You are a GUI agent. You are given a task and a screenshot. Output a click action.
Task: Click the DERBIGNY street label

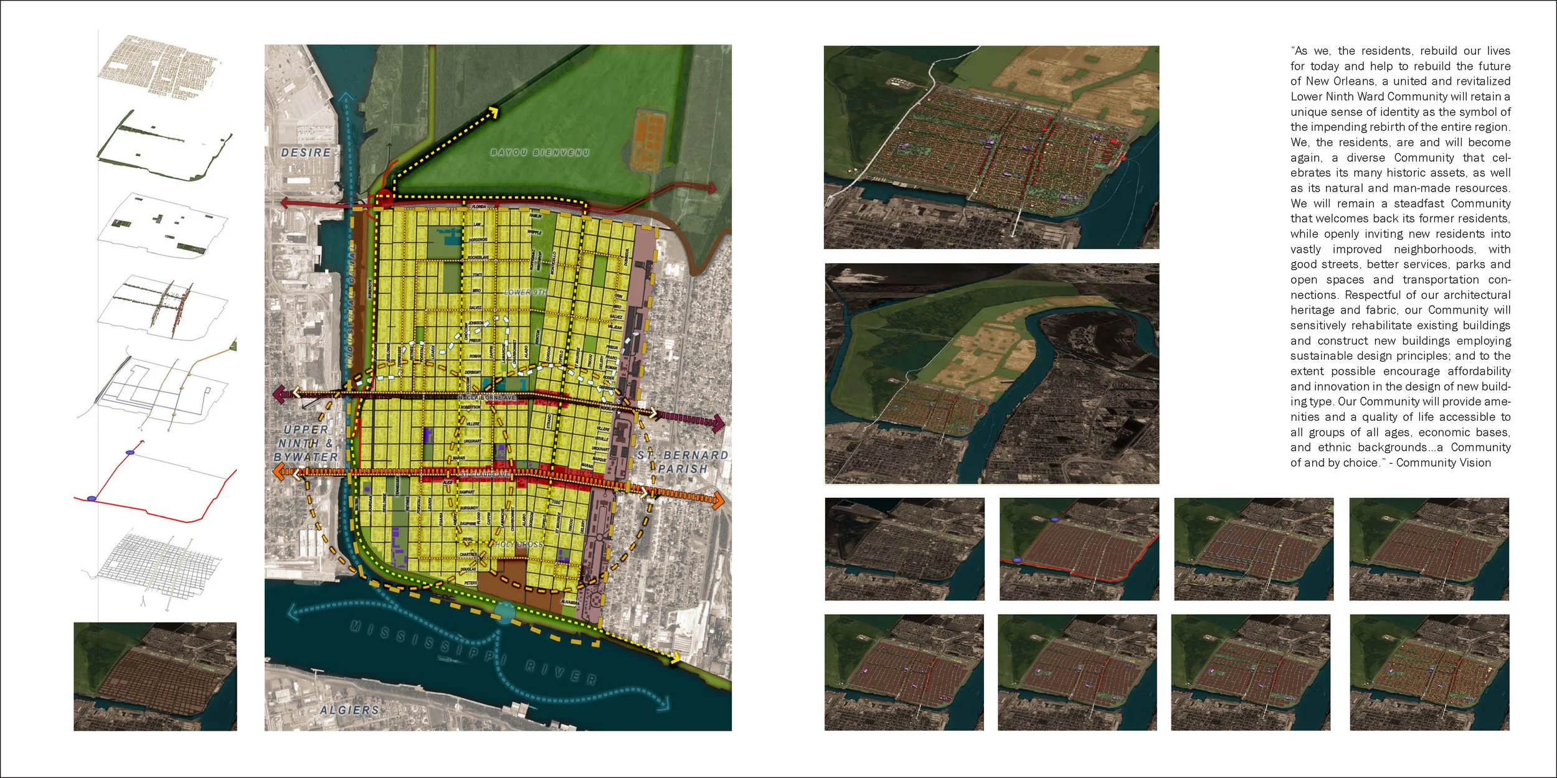473,372
